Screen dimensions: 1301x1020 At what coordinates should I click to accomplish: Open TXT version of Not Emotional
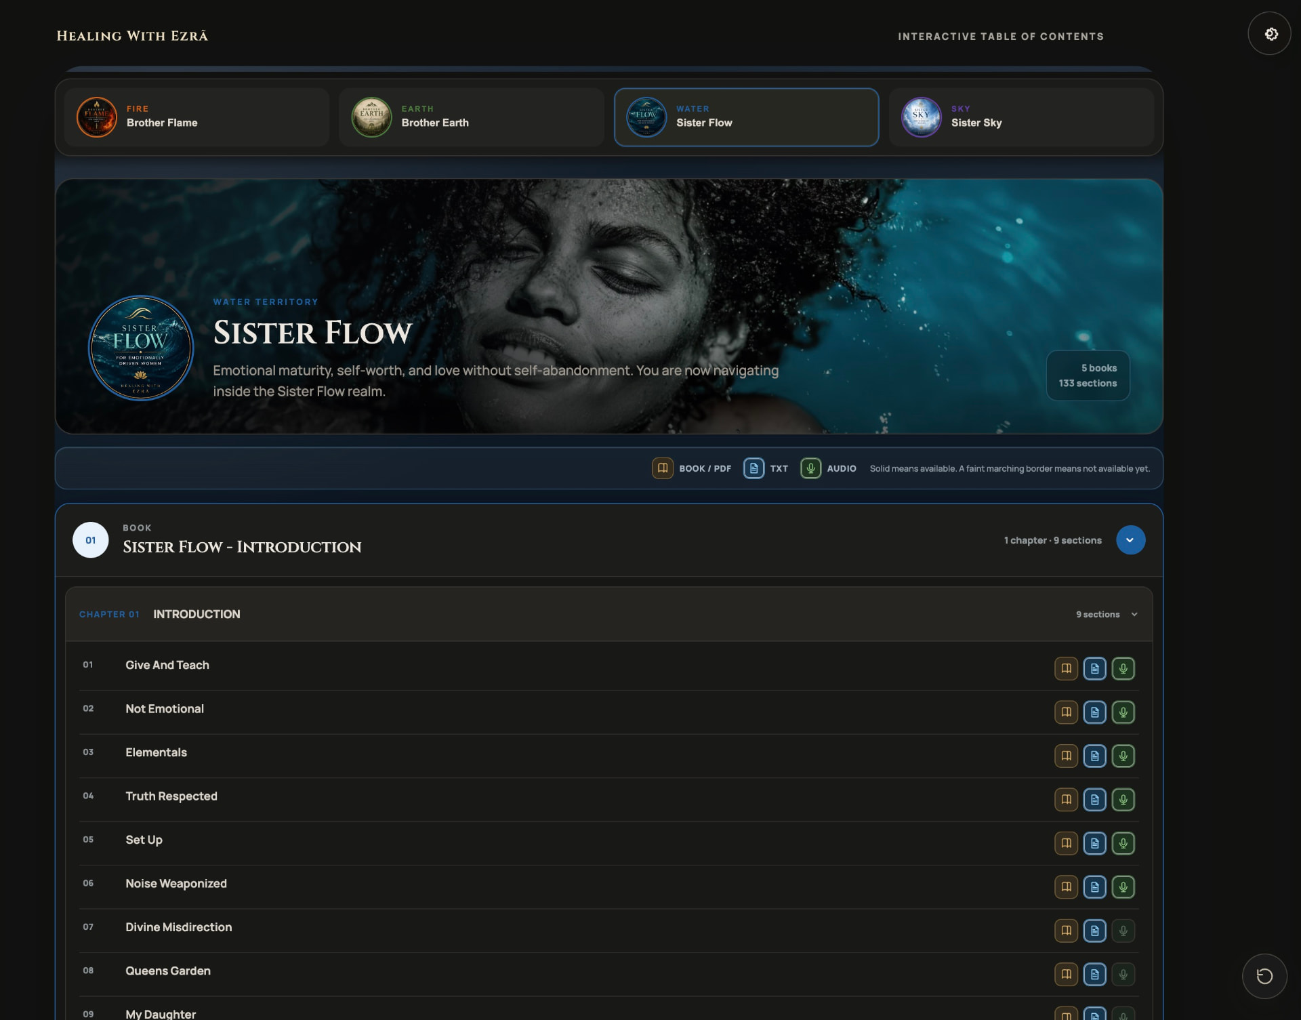point(1094,712)
